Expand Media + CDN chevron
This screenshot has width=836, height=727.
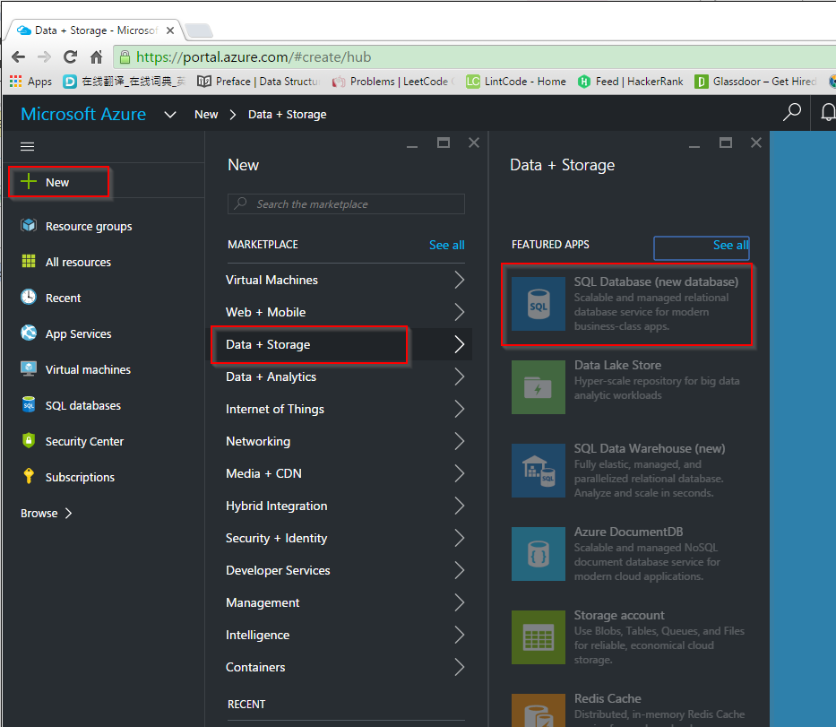pyautogui.click(x=459, y=473)
